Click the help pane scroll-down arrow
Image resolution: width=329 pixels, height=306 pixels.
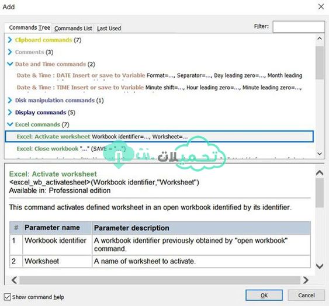pos(320,266)
